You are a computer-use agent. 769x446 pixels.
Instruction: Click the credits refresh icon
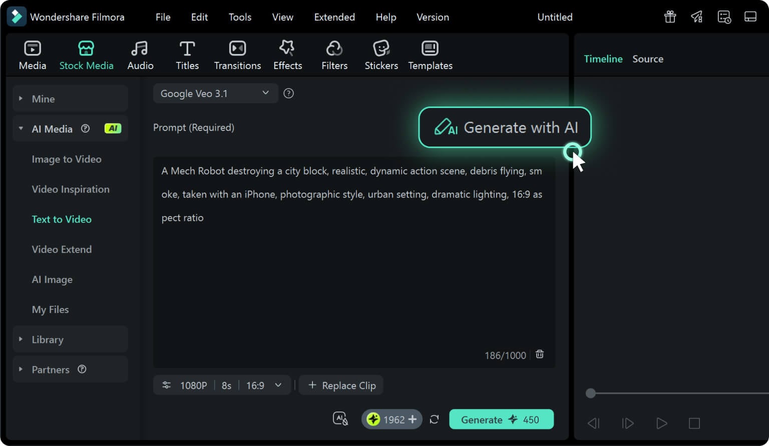(x=434, y=419)
